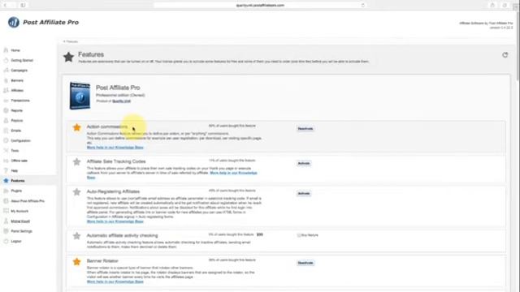This screenshot has height=292, width=520.
Task: Click grey star for Automatic affiliate activity checking
Action: click(77, 236)
